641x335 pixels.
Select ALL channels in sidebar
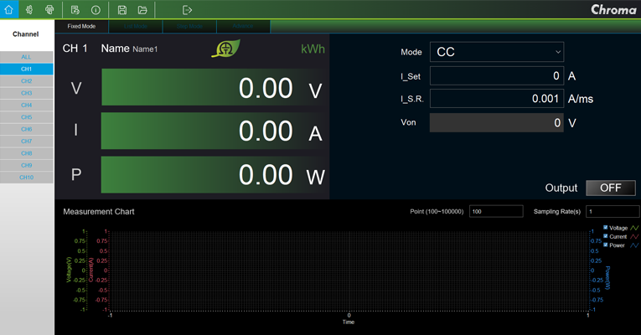tap(27, 57)
